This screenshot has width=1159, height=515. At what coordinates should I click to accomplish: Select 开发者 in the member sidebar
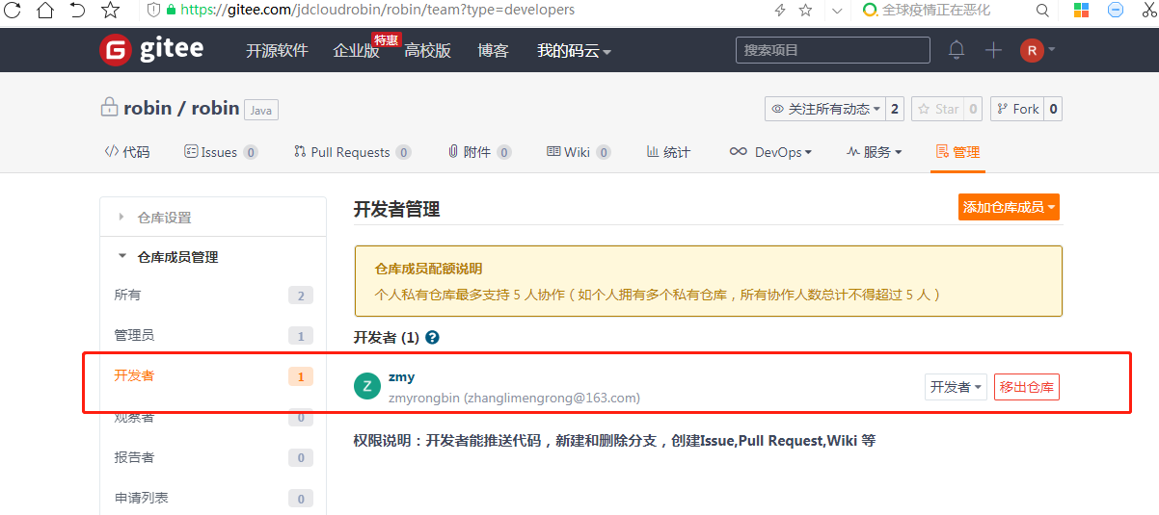point(213,375)
